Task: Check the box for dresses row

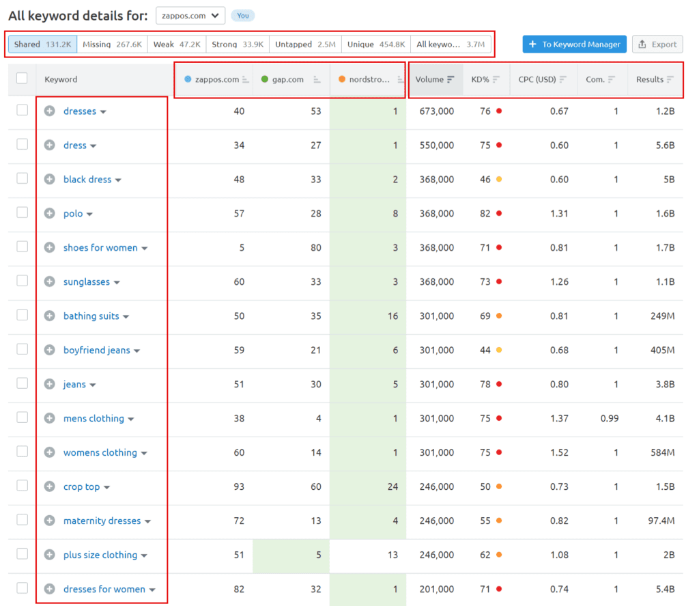Action: (22, 110)
